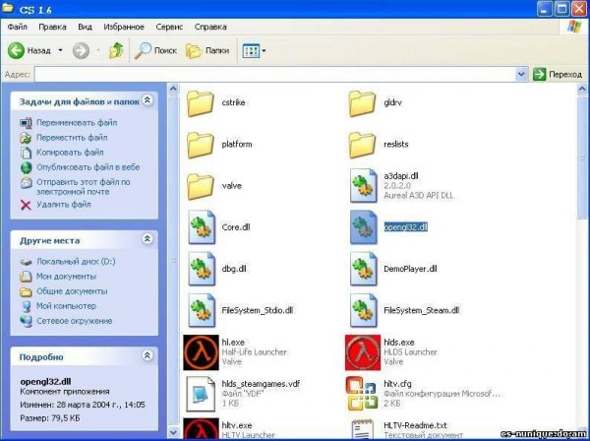Image resolution: width=590 pixels, height=441 pixels.
Task: Click left task pane scrollbar down arrow
Action: (x=173, y=432)
